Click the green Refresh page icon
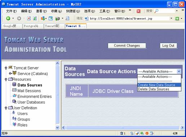 pyautogui.click(x=35, y=18)
